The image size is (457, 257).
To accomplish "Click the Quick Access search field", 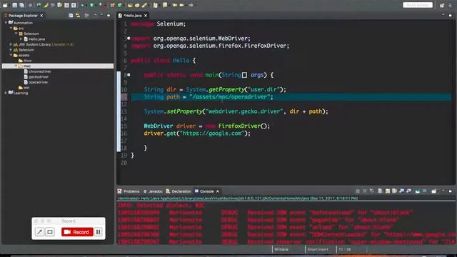I will click(418, 5).
